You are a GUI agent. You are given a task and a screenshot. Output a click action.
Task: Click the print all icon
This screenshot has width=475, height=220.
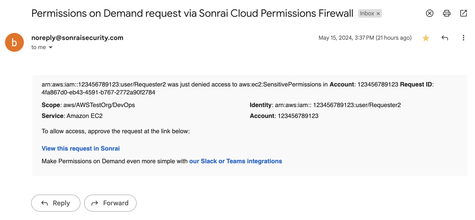tap(446, 13)
